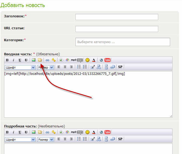The height and width of the screenshot is (154, 182).
Task: Insert bulleted list in Подробная часть toolbar
Action: [x=79, y=139]
